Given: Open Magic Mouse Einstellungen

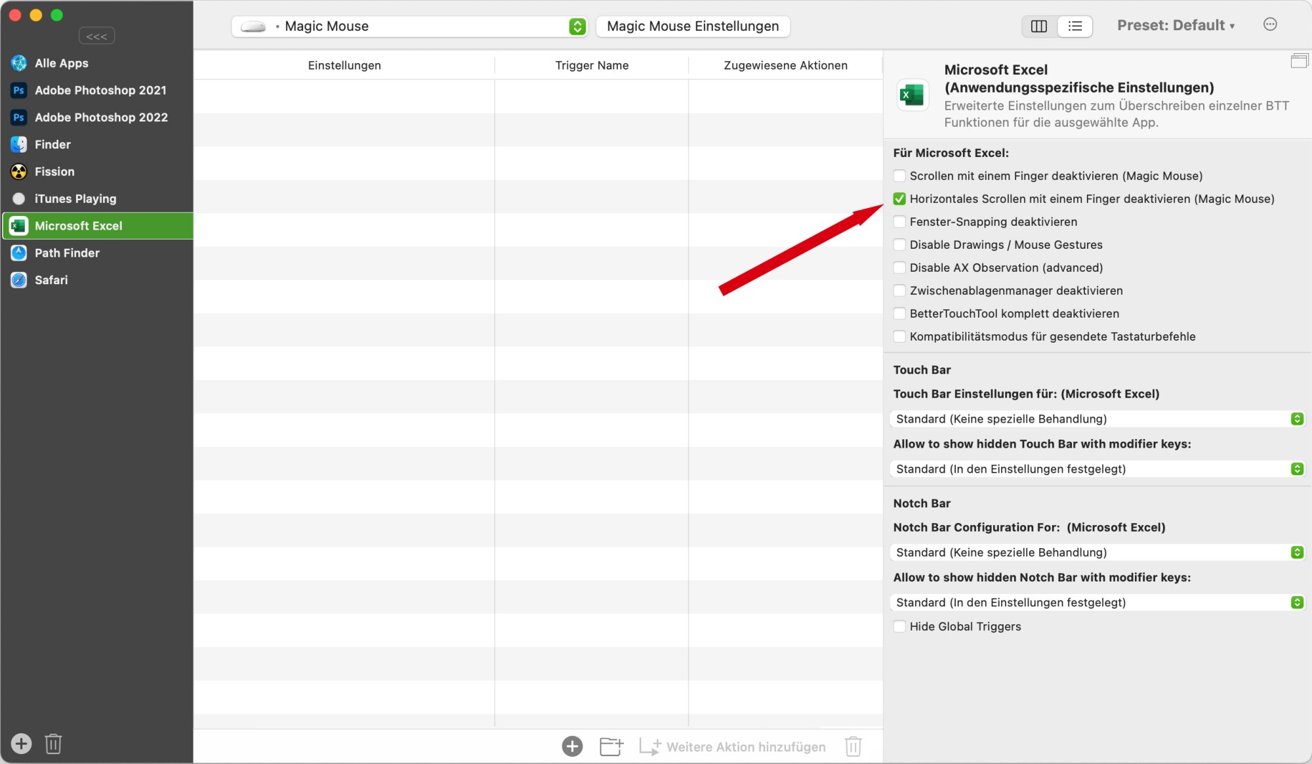Looking at the screenshot, I should [x=693, y=26].
